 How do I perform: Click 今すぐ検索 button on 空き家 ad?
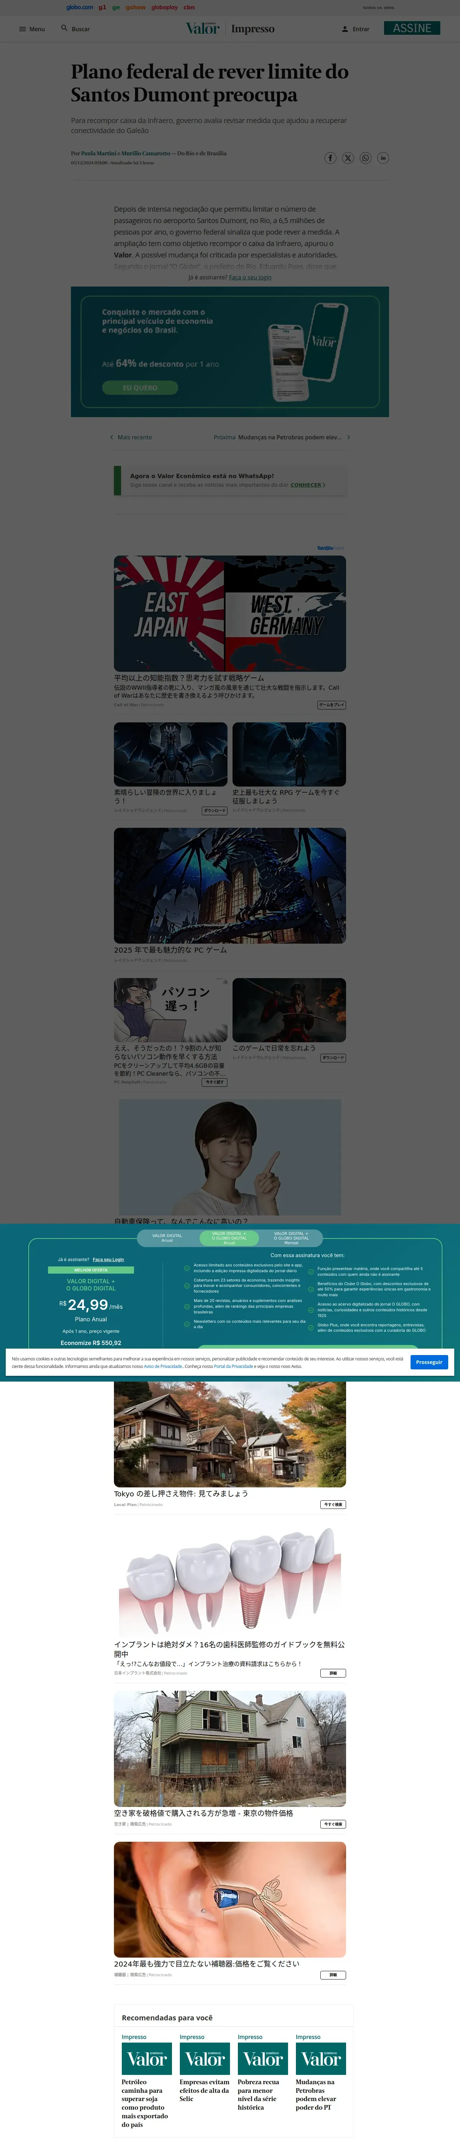pyautogui.click(x=333, y=1824)
